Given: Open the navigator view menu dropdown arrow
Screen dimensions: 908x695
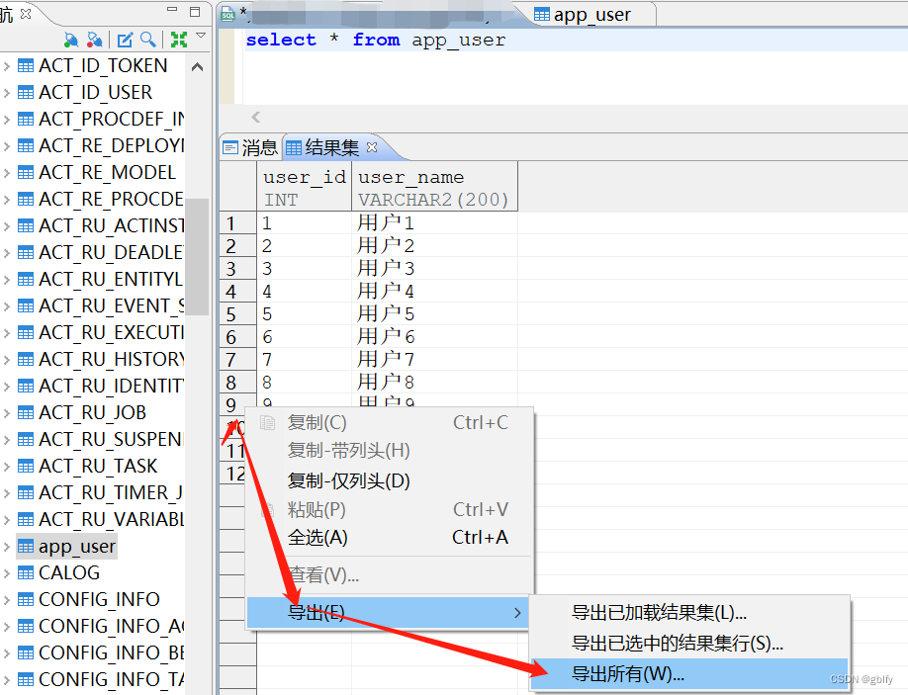Looking at the screenshot, I should [201, 36].
